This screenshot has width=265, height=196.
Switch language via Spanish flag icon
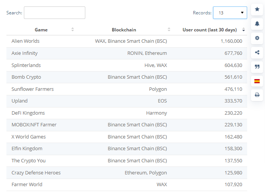[257, 81]
